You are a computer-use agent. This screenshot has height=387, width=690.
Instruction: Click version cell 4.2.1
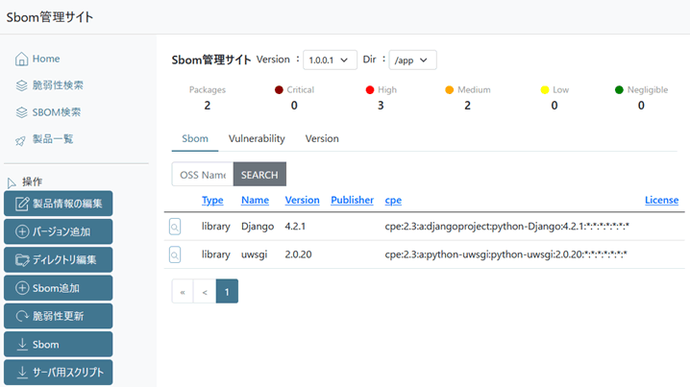pos(295,227)
